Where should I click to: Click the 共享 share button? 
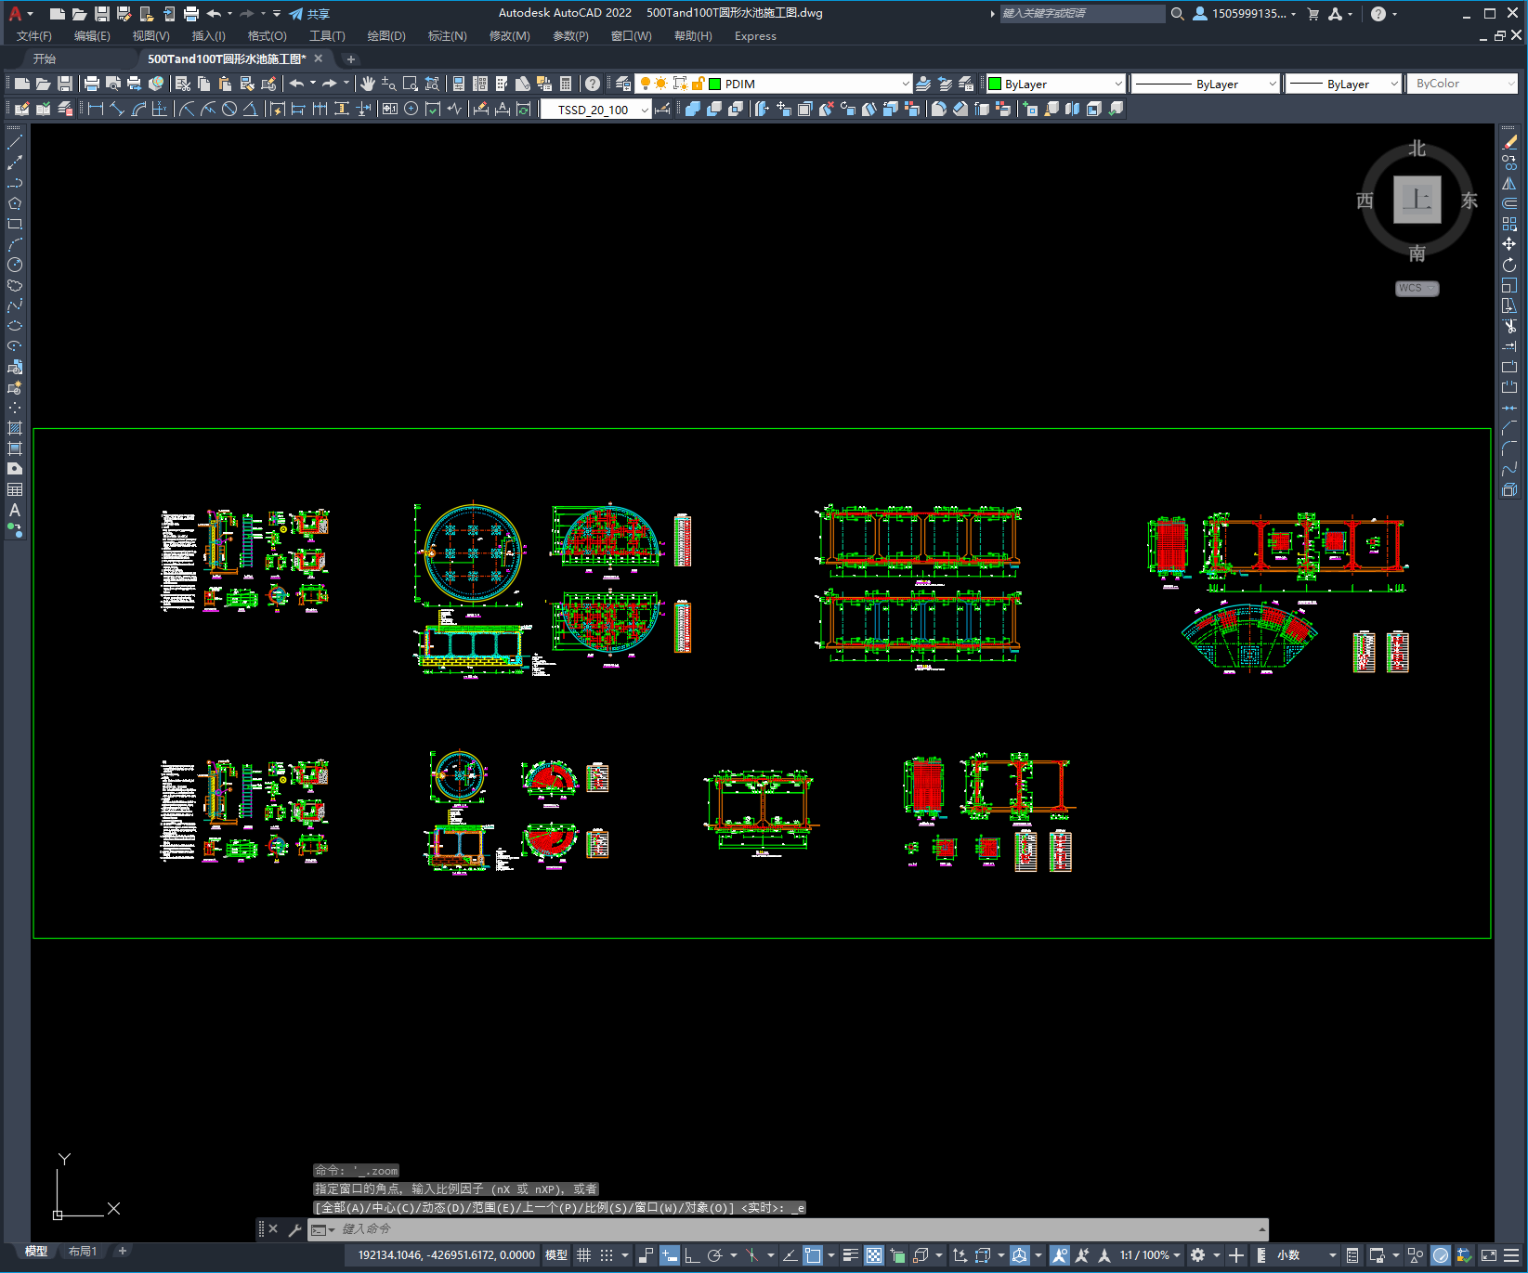[x=309, y=14]
